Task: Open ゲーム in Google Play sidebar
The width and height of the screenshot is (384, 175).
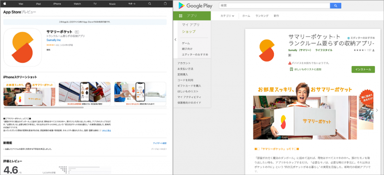Action: [x=186, y=43]
